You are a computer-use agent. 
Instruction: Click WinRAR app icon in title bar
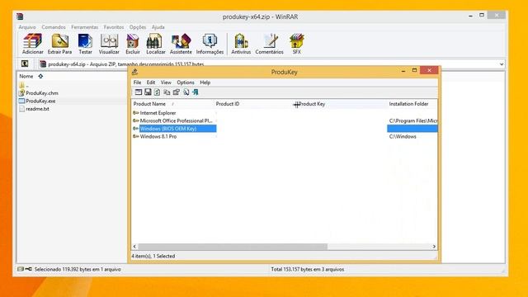[x=20, y=16]
